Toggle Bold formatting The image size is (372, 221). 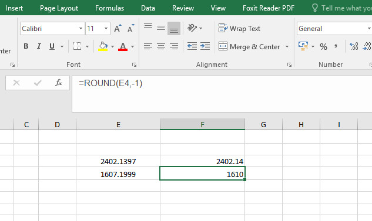pyautogui.click(x=26, y=46)
